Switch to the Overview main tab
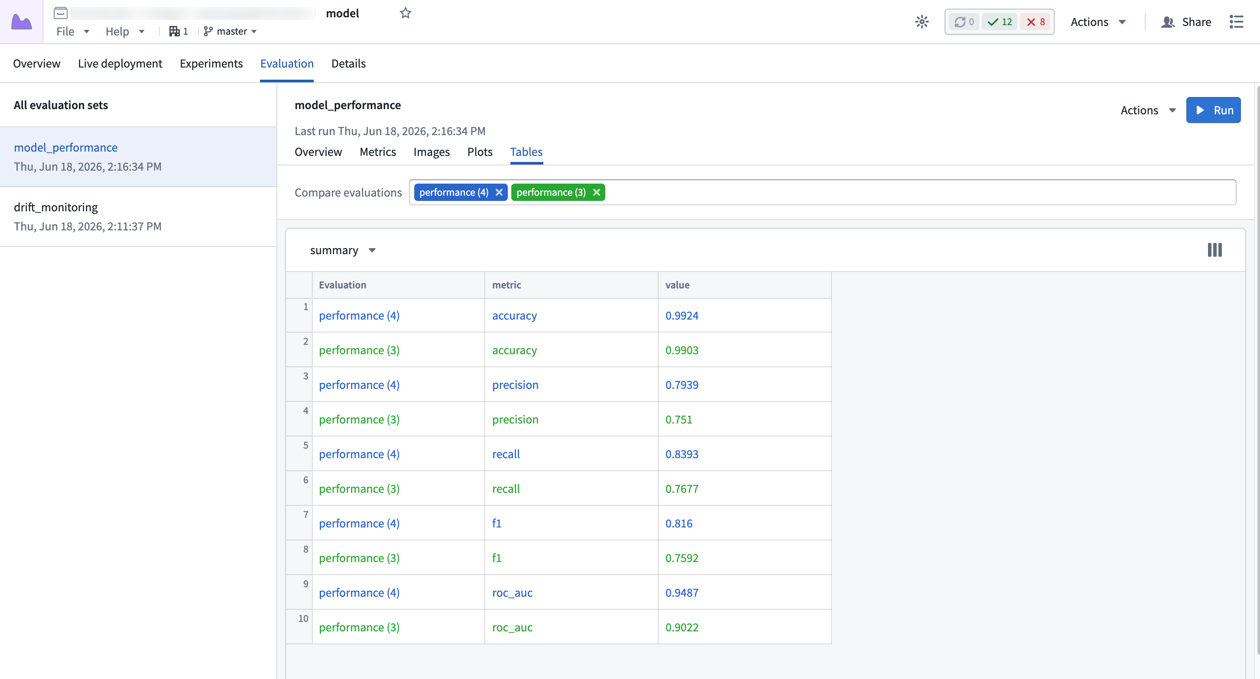1260x679 pixels. [x=37, y=63]
